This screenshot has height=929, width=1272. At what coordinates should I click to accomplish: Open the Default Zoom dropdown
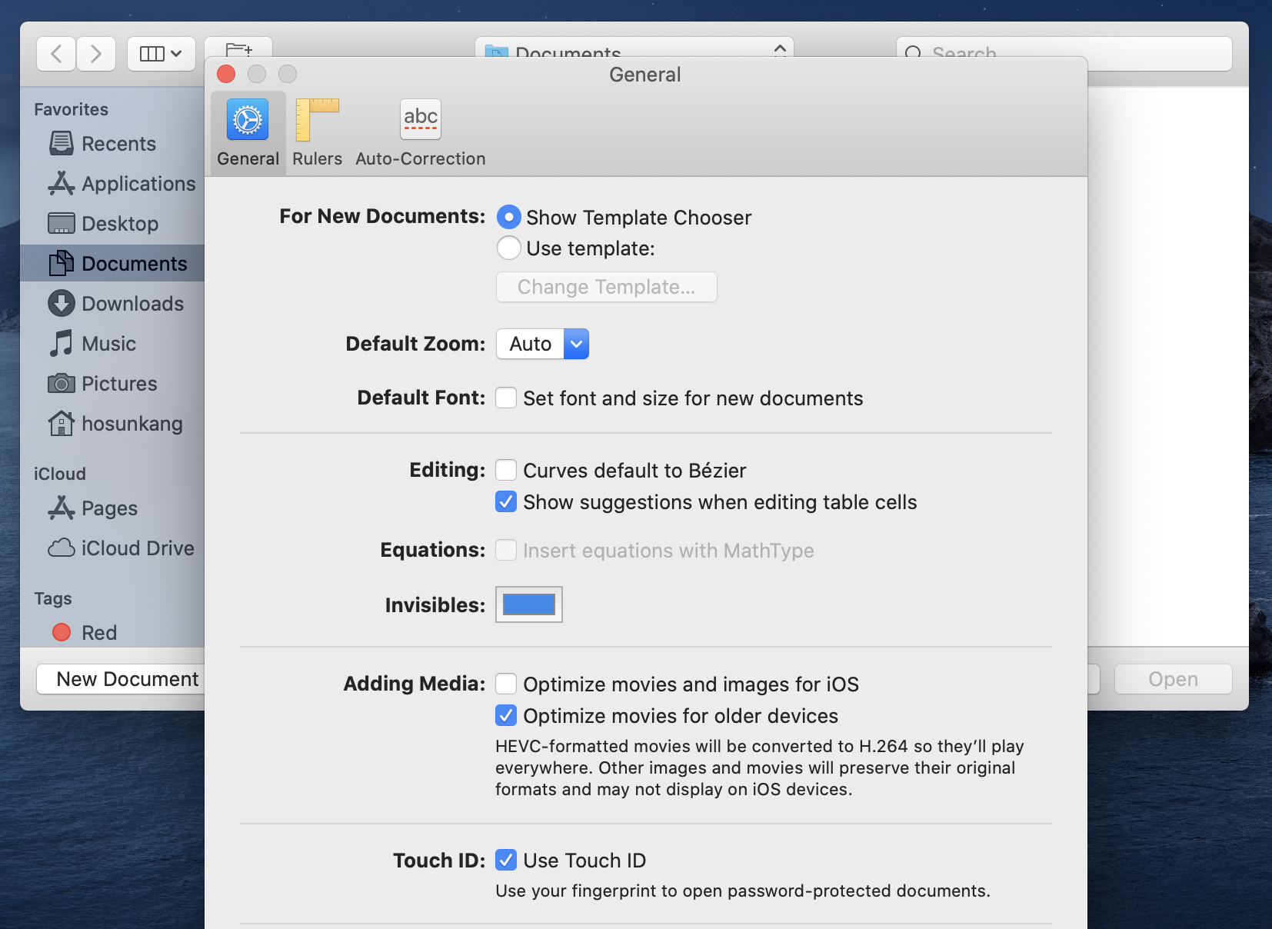coord(543,344)
